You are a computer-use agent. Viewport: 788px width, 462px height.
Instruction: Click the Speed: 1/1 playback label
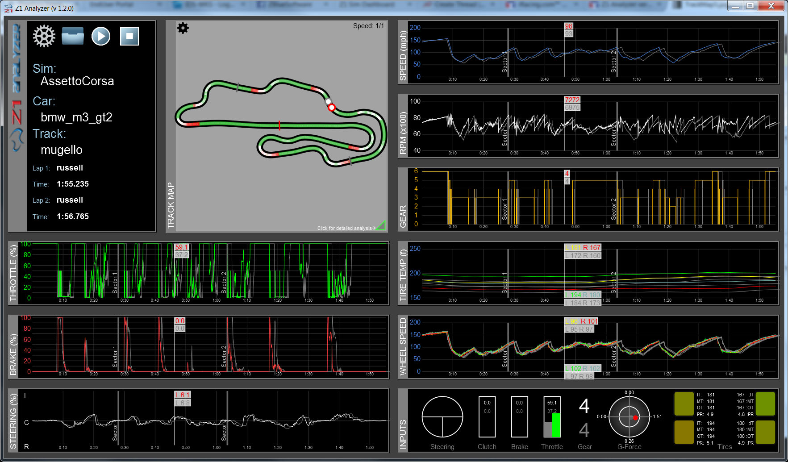coord(368,26)
